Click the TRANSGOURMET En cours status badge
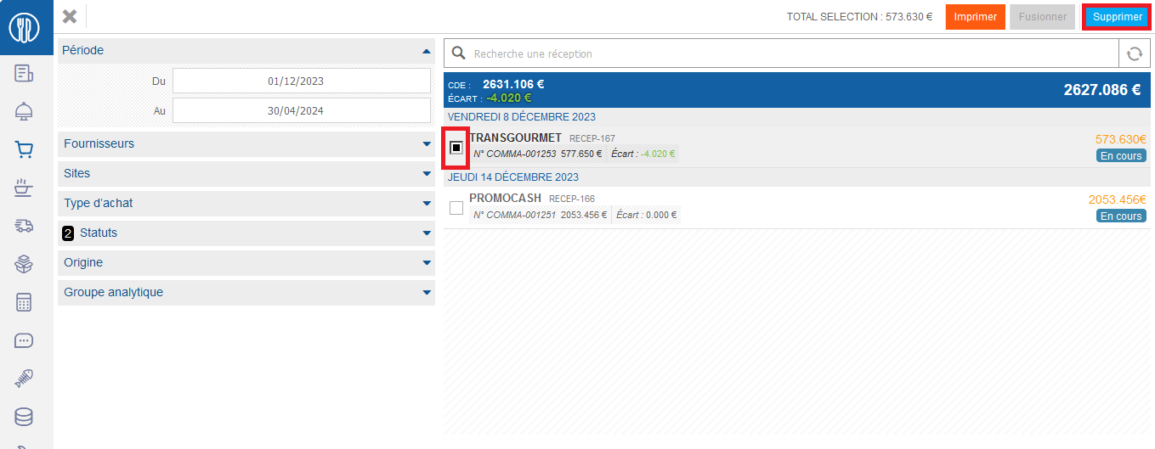The image size is (1155, 449). [1121, 155]
